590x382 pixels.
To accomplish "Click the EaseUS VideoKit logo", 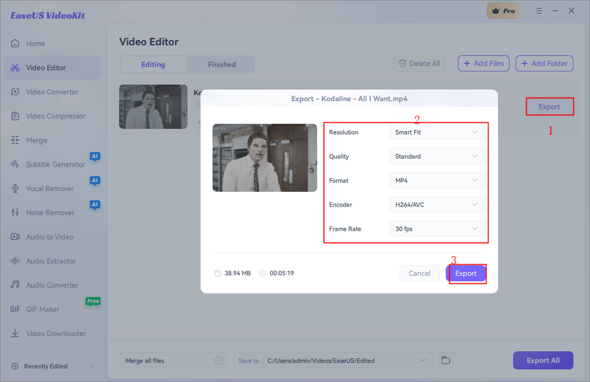I will 48,15.
